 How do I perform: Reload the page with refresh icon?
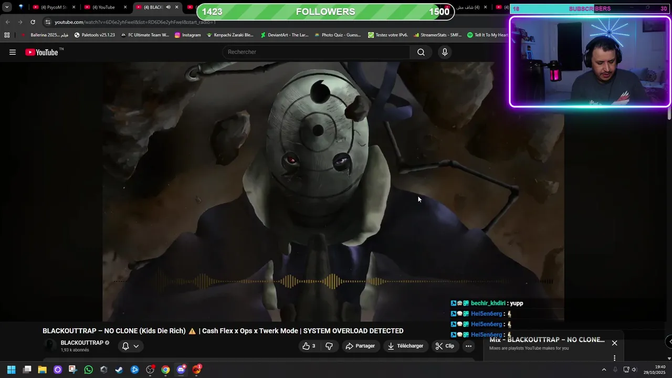pyautogui.click(x=33, y=22)
